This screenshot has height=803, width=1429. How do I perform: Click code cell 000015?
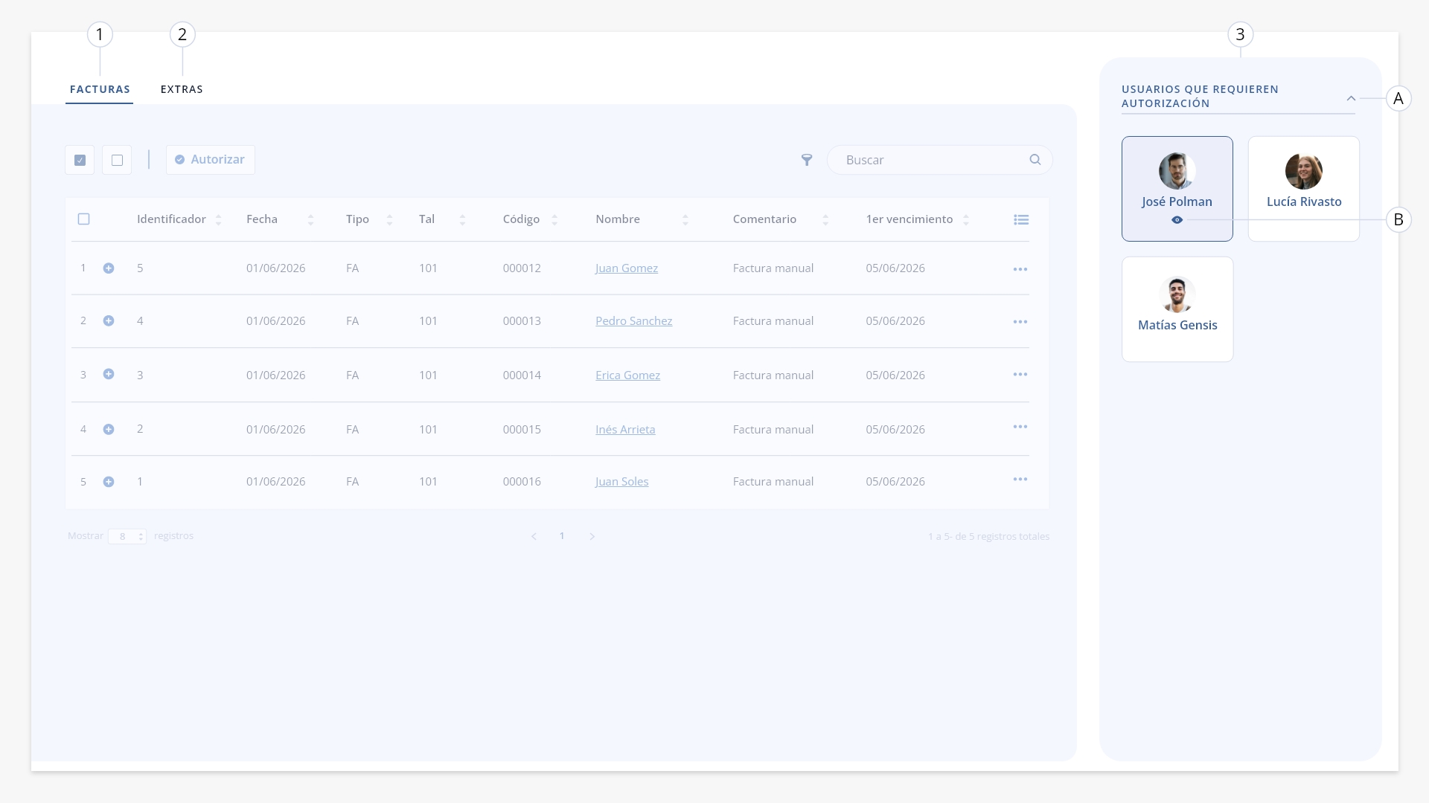click(522, 430)
